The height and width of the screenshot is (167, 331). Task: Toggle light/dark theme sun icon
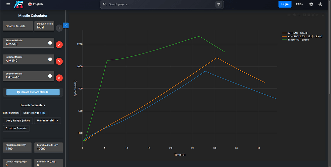[320, 4]
